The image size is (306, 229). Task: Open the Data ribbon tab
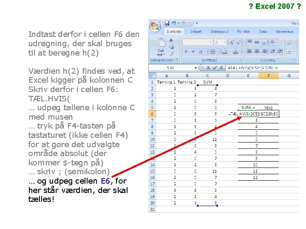(x=263, y=31)
